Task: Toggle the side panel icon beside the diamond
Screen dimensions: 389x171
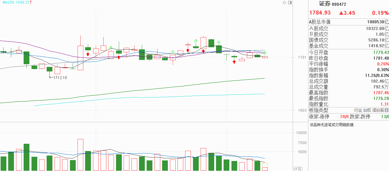Action: [290, 2]
